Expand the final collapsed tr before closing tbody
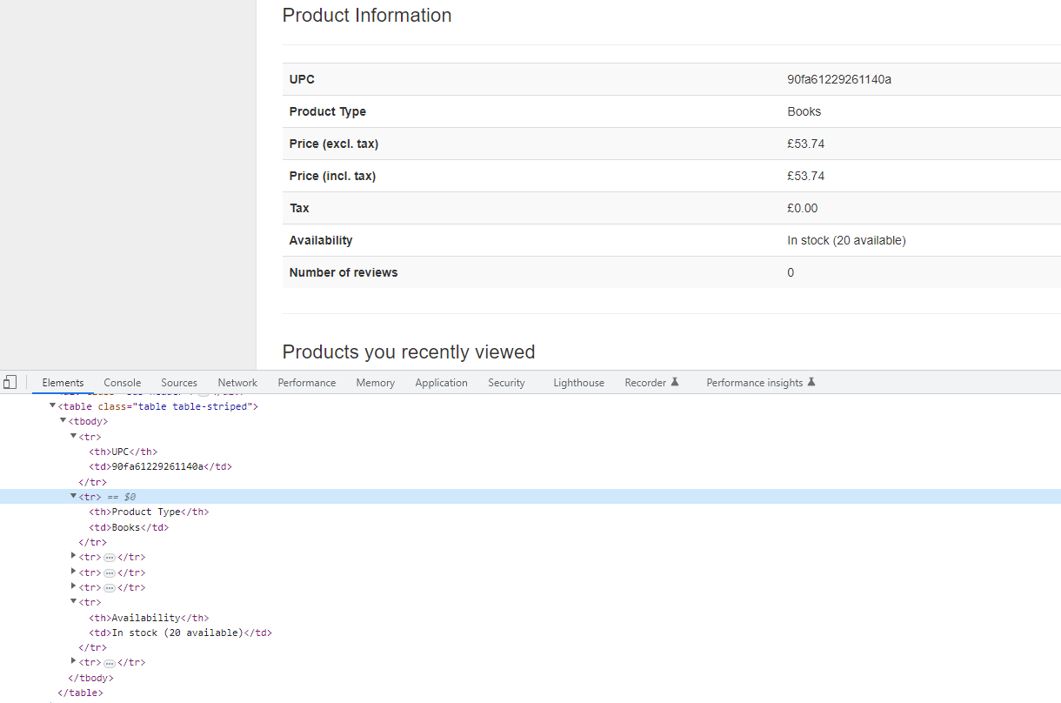Image resolution: width=1061 pixels, height=703 pixels. point(73,662)
